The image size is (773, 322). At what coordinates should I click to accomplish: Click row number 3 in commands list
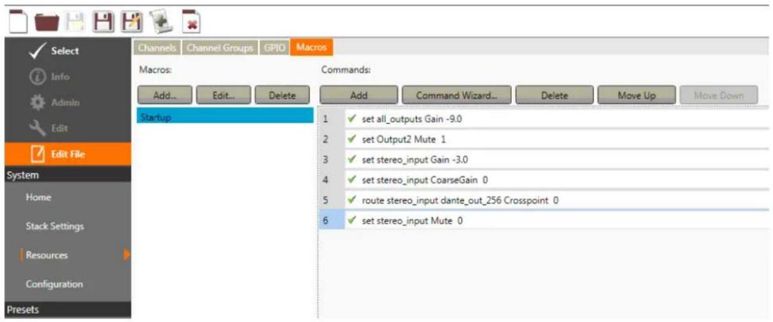point(332,160)
